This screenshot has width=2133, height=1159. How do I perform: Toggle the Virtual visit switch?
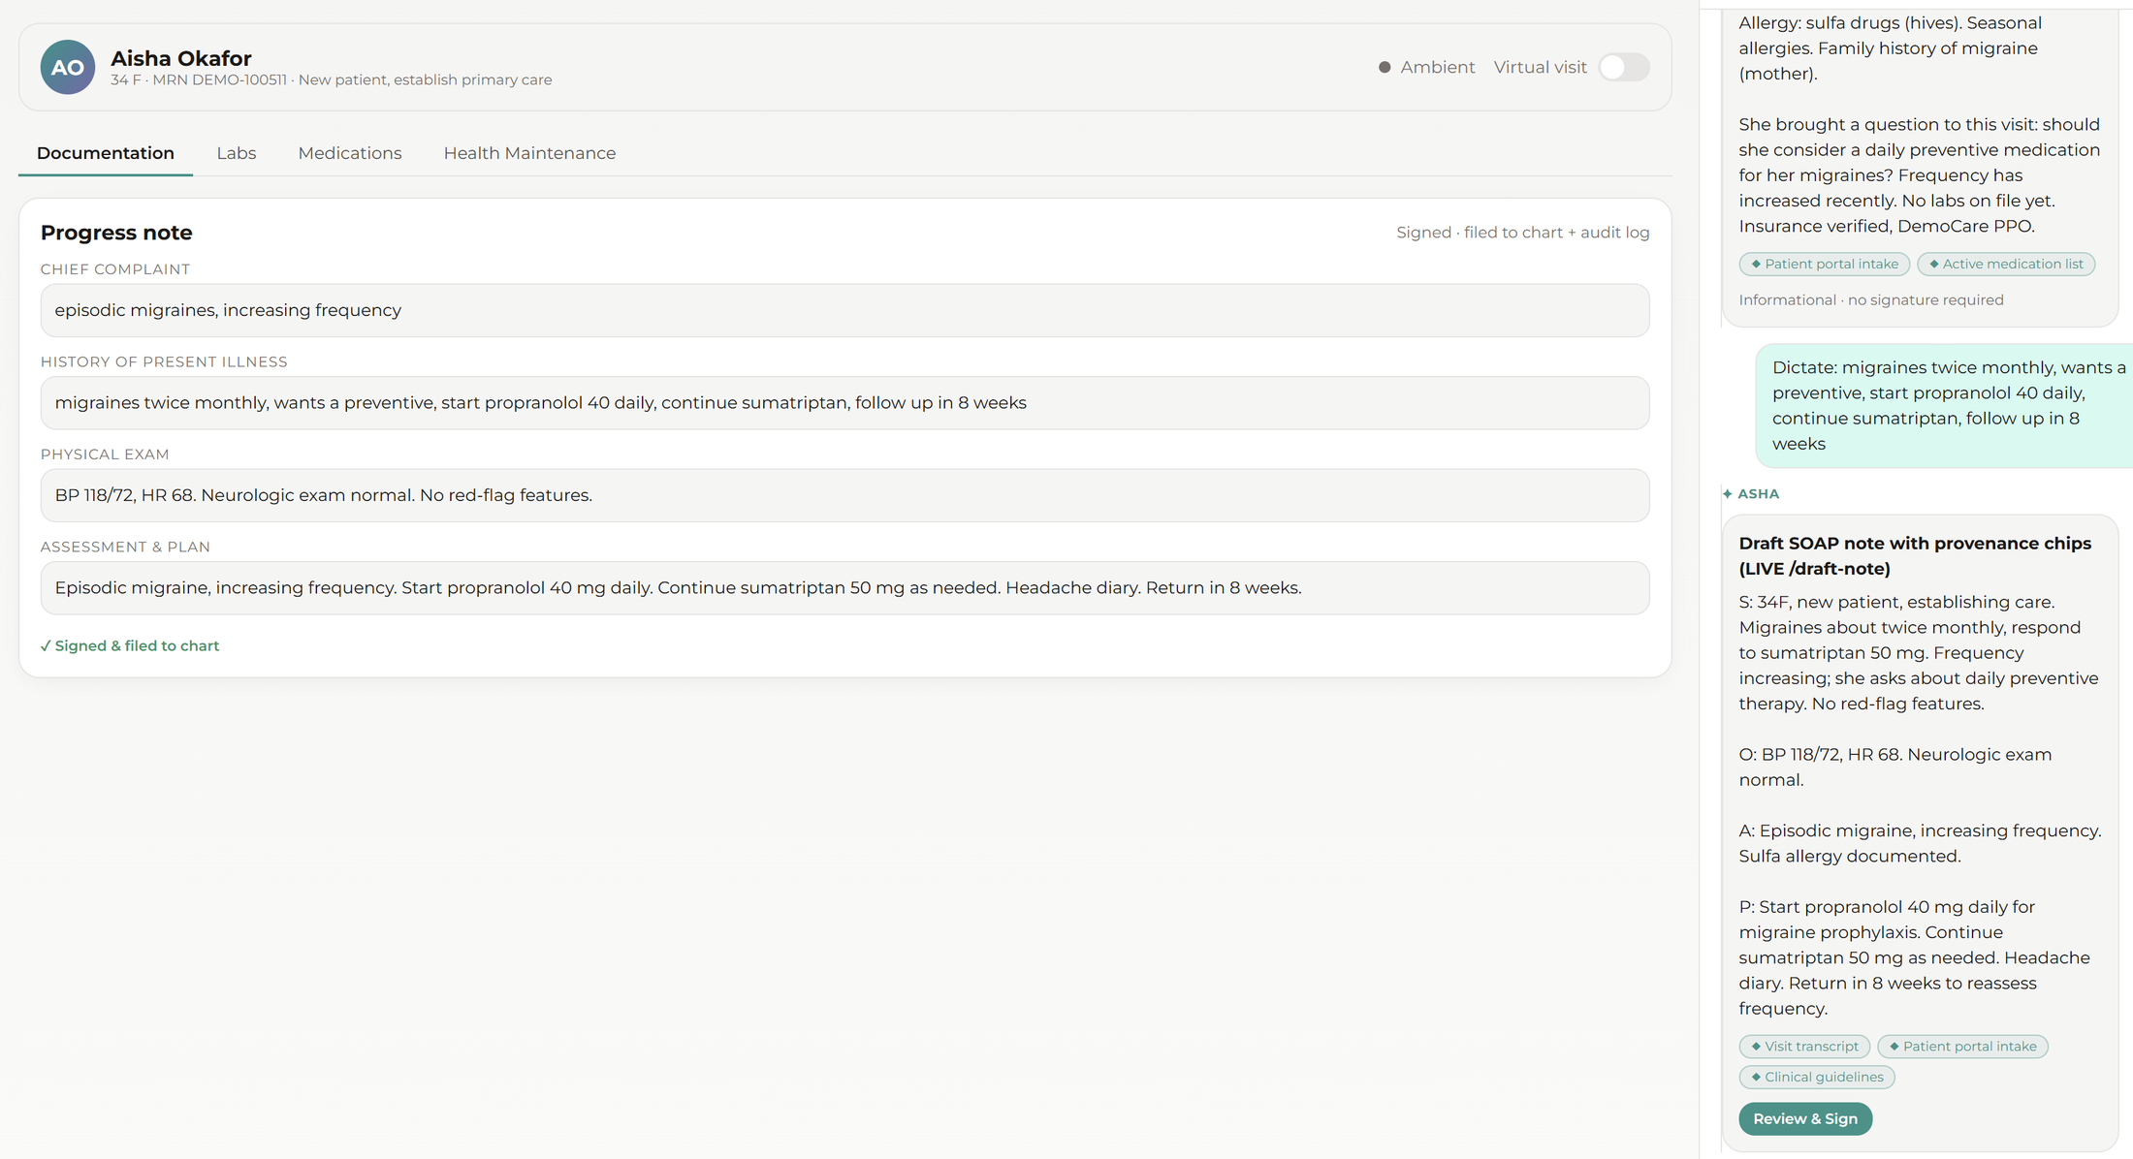[1624, 67]
